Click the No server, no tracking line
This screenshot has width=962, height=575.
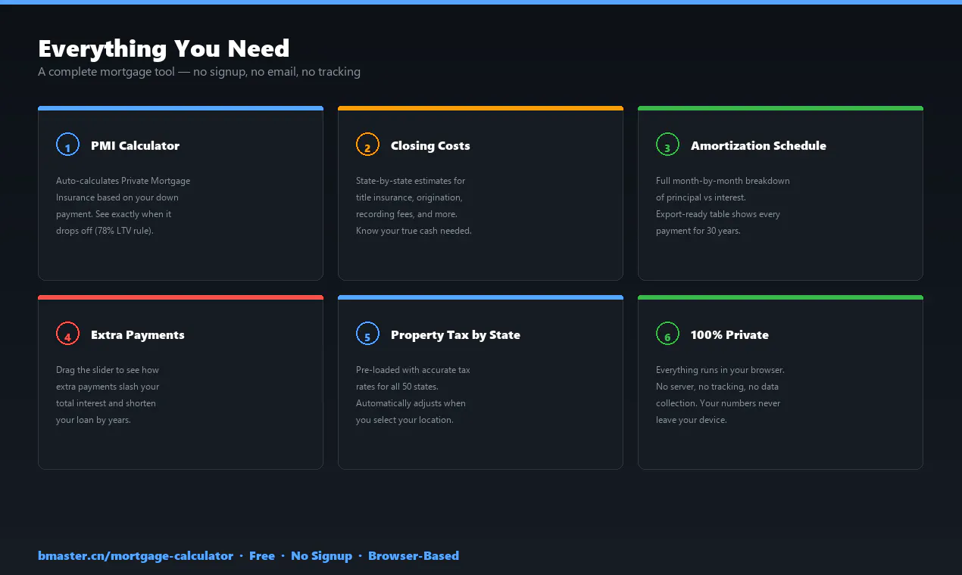tap(717, 387)
